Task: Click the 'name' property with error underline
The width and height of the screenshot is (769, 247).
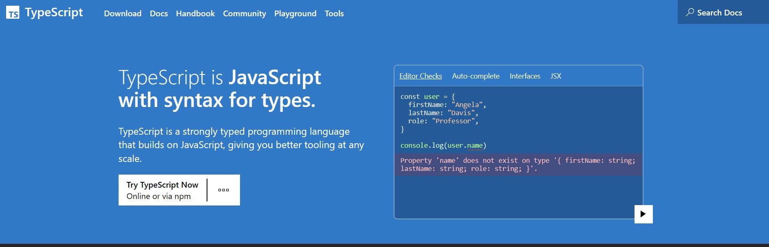Action: pos(475,146)
